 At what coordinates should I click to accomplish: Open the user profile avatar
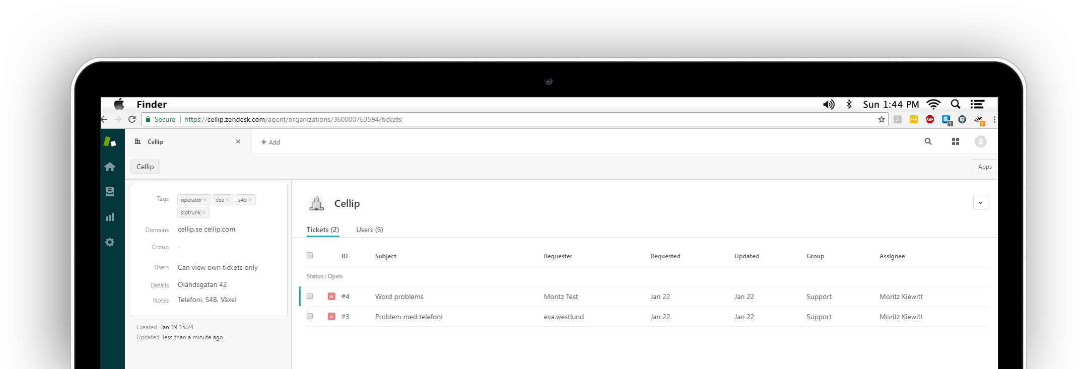(x=980, y=142)
